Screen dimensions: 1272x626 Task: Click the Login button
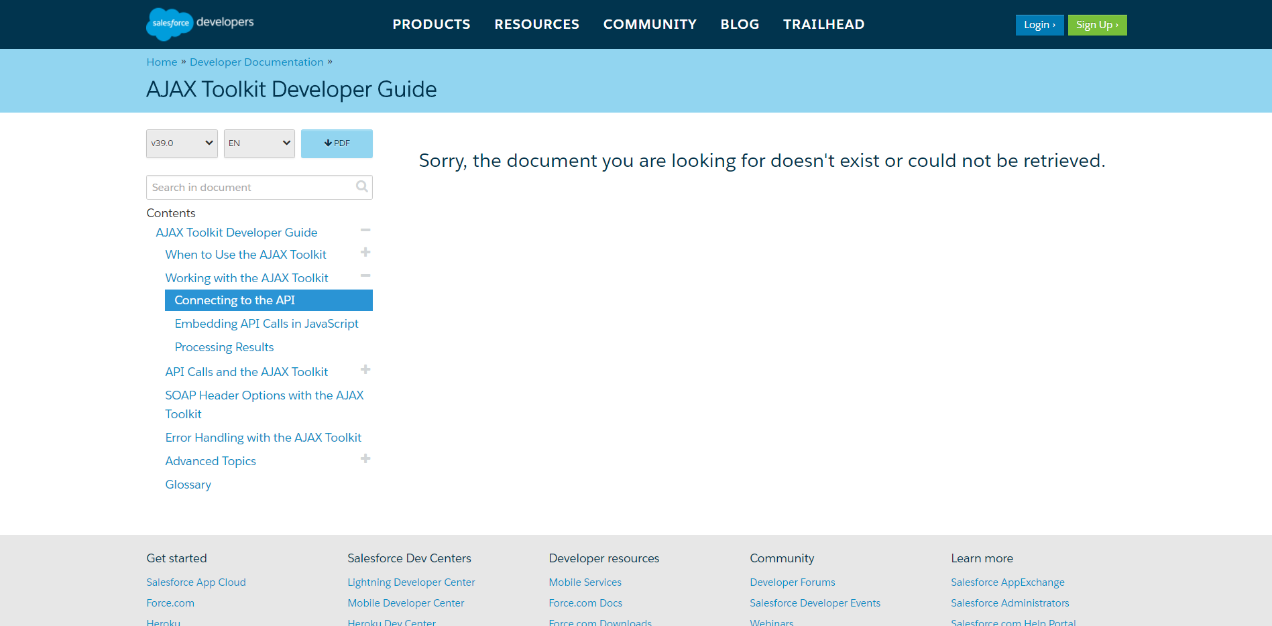click(x=1039, y=25)
